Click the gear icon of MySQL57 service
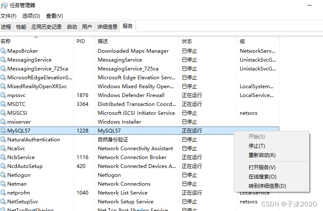The height and width of the screenshot is (211, 323). (3, 130)
